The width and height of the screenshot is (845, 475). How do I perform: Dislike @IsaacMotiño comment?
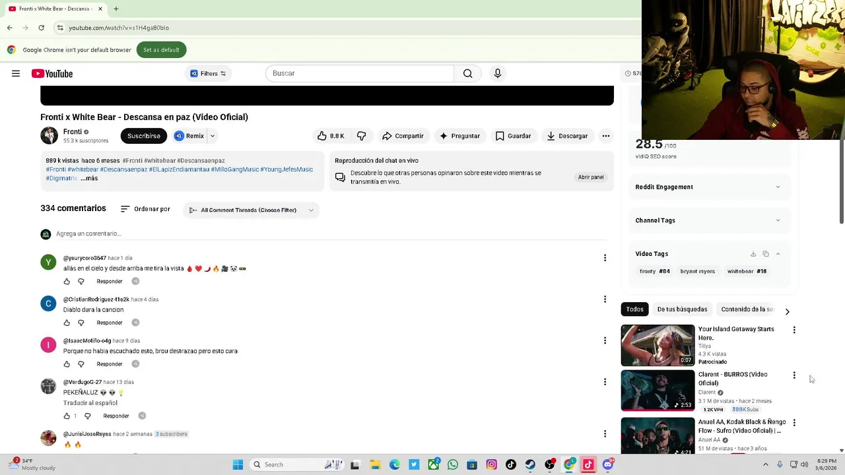coord(81,364)
